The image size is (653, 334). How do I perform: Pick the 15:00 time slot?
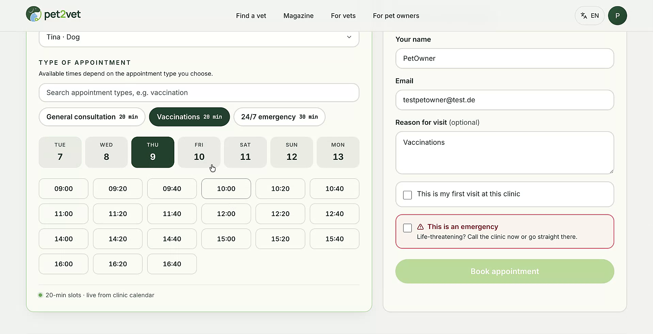pyautogui.click(x=226, y=239)
